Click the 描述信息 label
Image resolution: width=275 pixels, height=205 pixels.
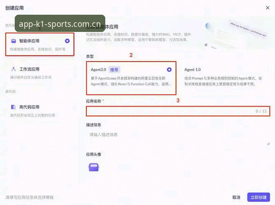click(93, 125)
